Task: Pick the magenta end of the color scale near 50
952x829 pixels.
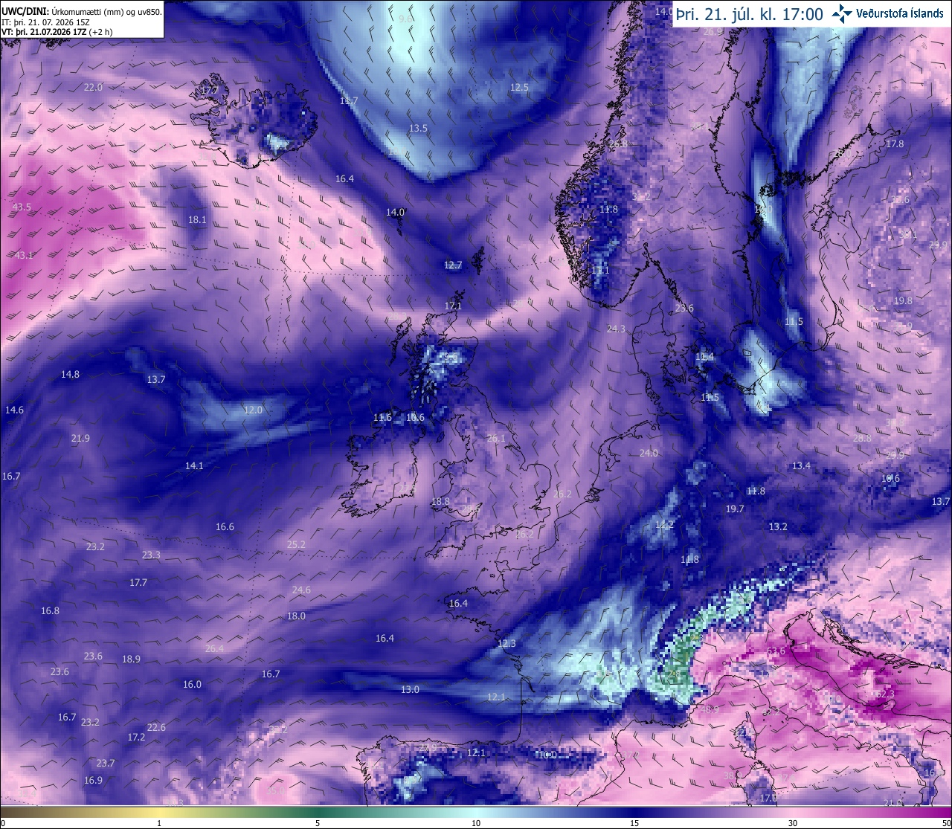Action: 941,812
